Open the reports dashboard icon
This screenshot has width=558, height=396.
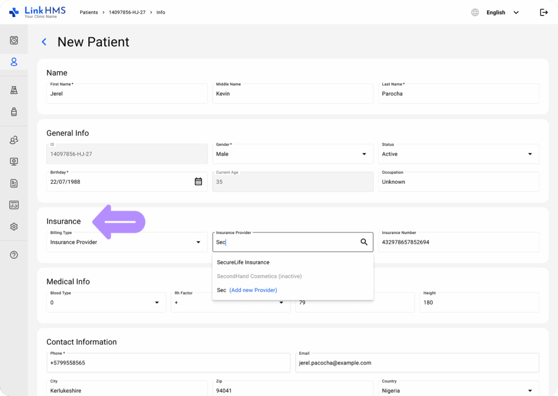point(14,205)
